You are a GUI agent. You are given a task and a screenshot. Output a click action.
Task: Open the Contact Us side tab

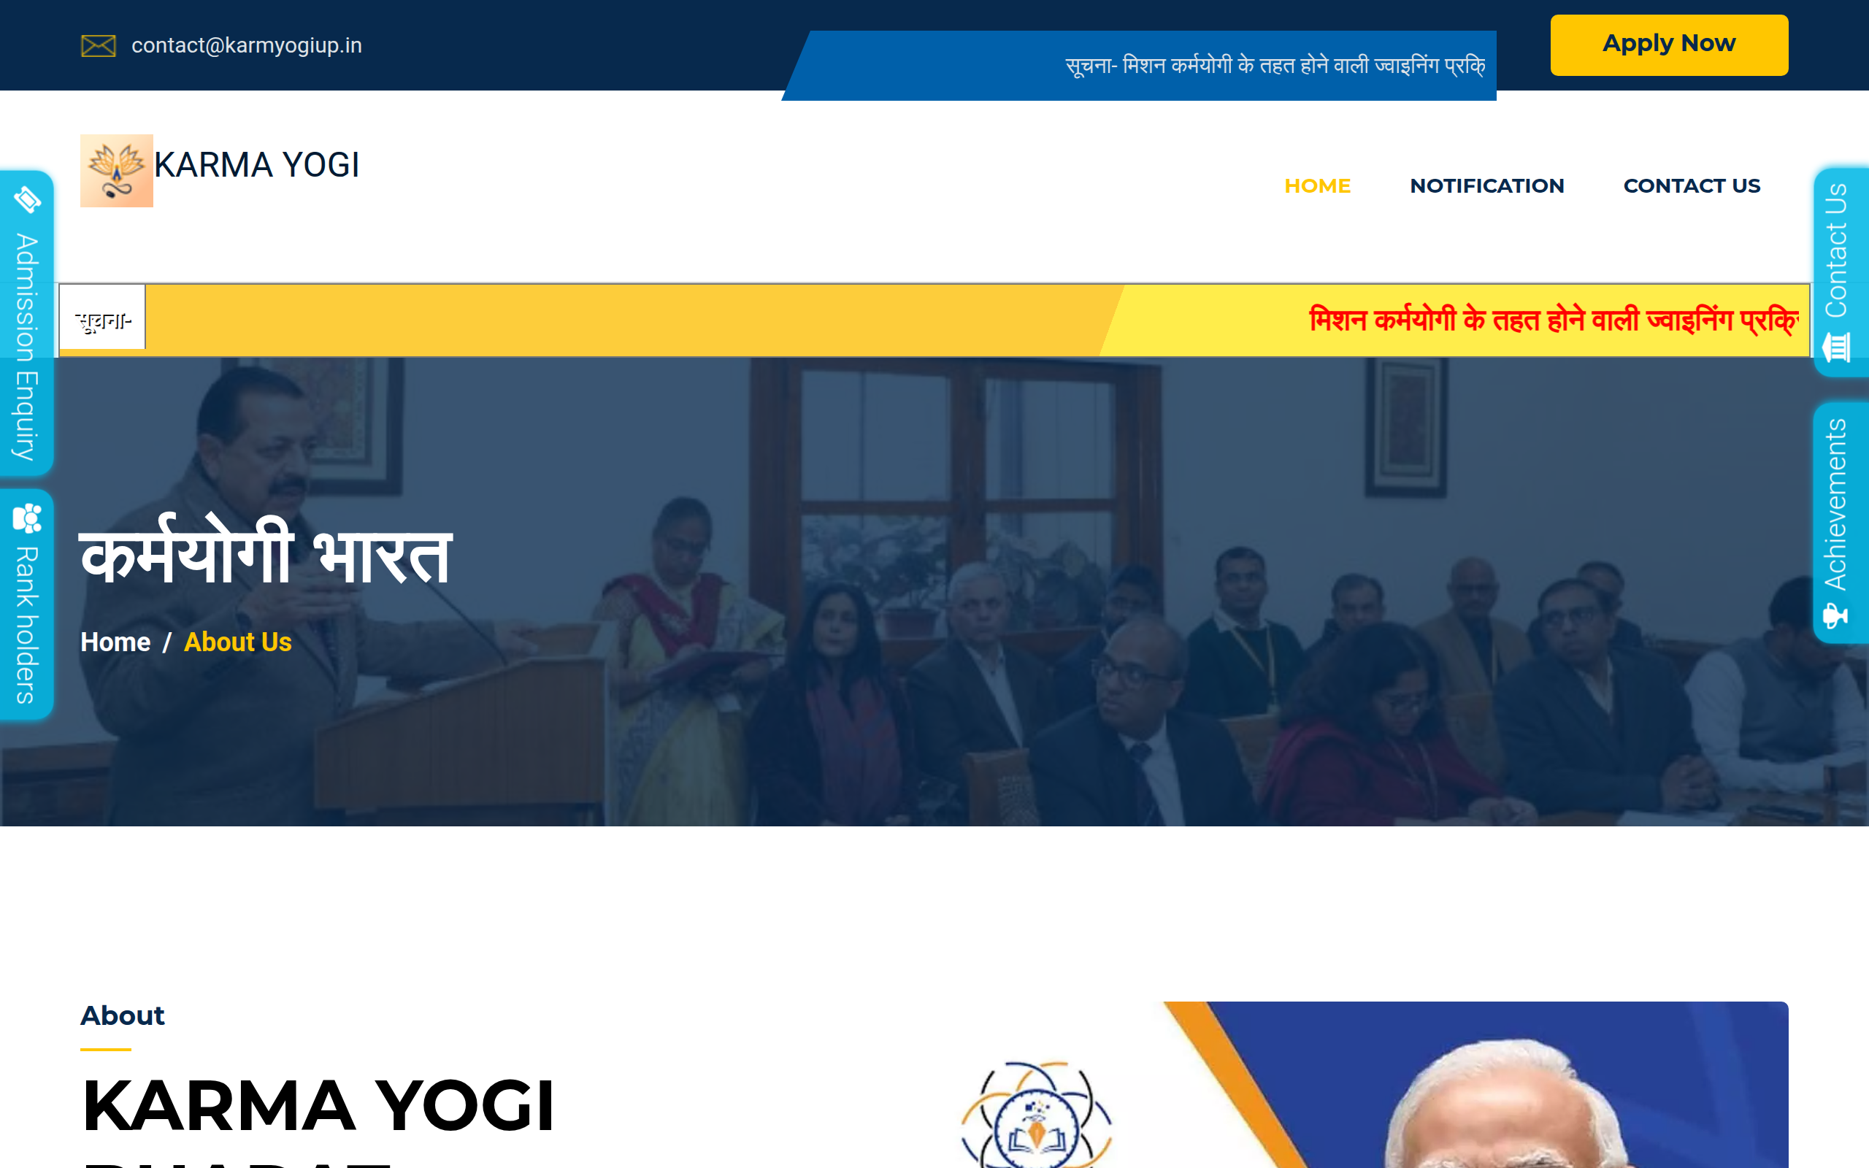click(x=1841, y=272)
